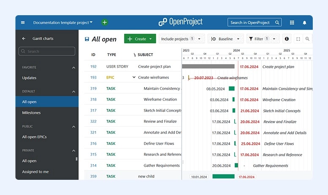Click the EPIC type cell
Screen dimensions: 328x195
tap(110, 78)
